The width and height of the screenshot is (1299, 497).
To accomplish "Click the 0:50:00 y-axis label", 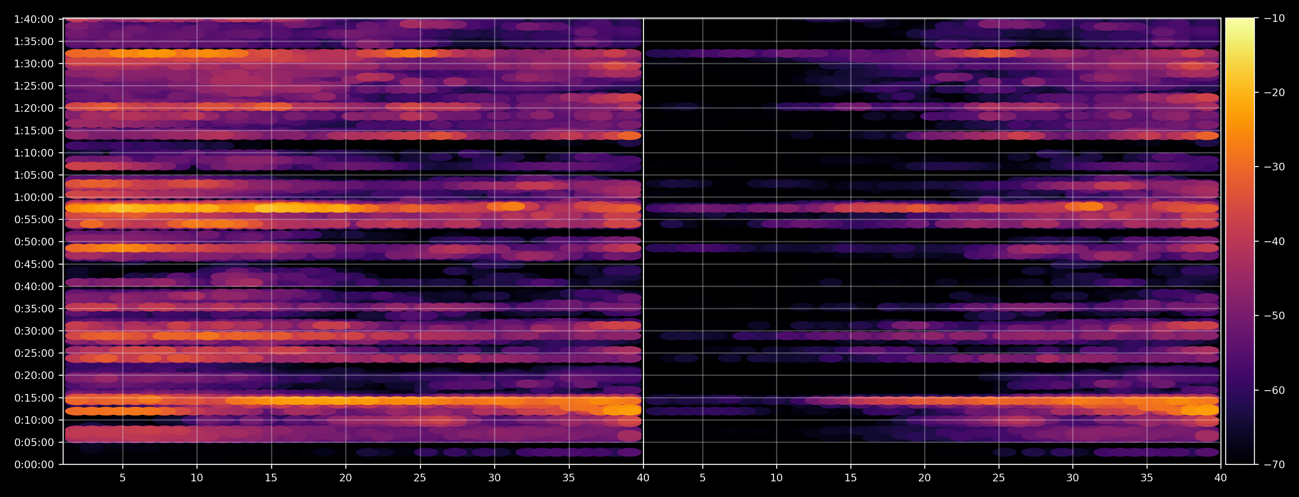I will pos(34,242).
